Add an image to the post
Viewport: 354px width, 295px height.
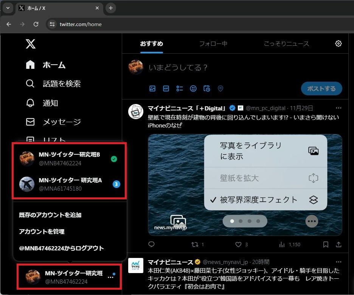152,88
